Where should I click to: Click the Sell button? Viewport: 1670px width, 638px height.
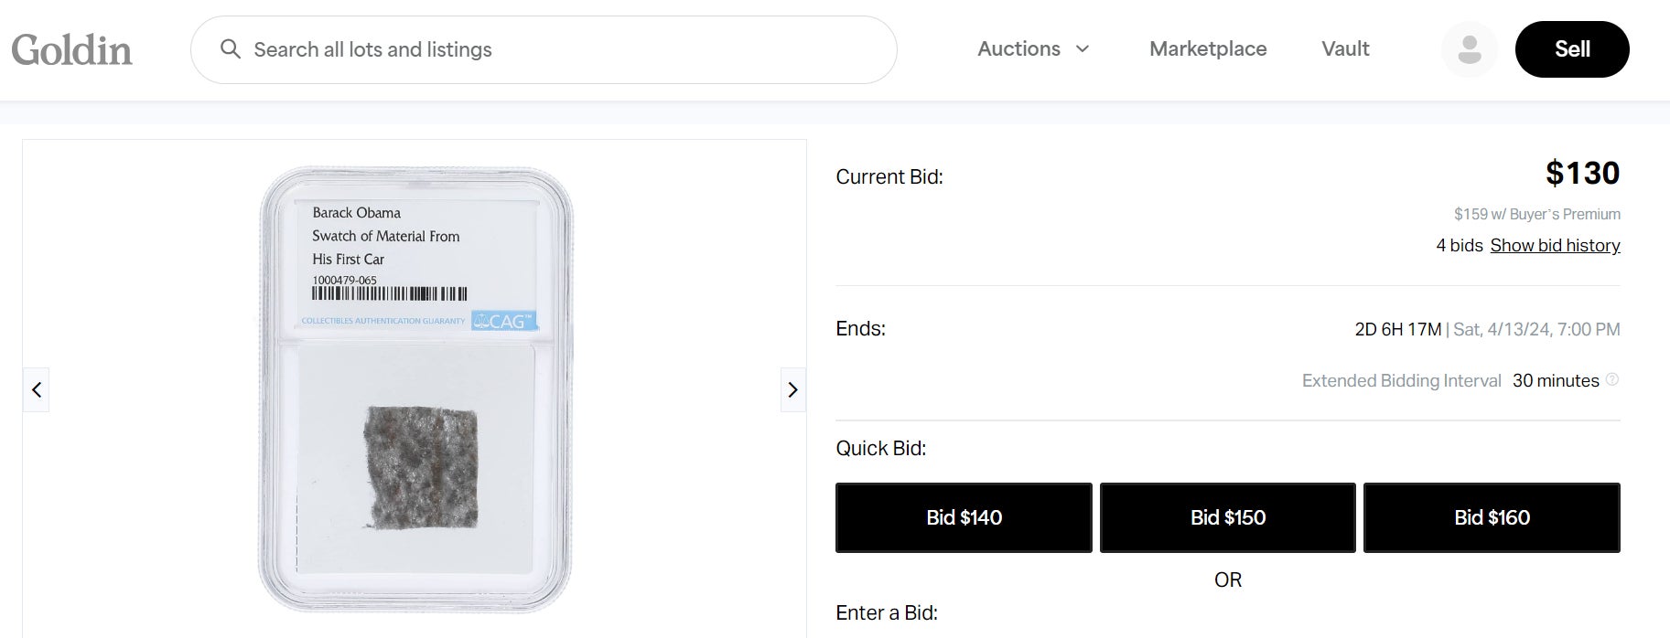point(1571,49)
